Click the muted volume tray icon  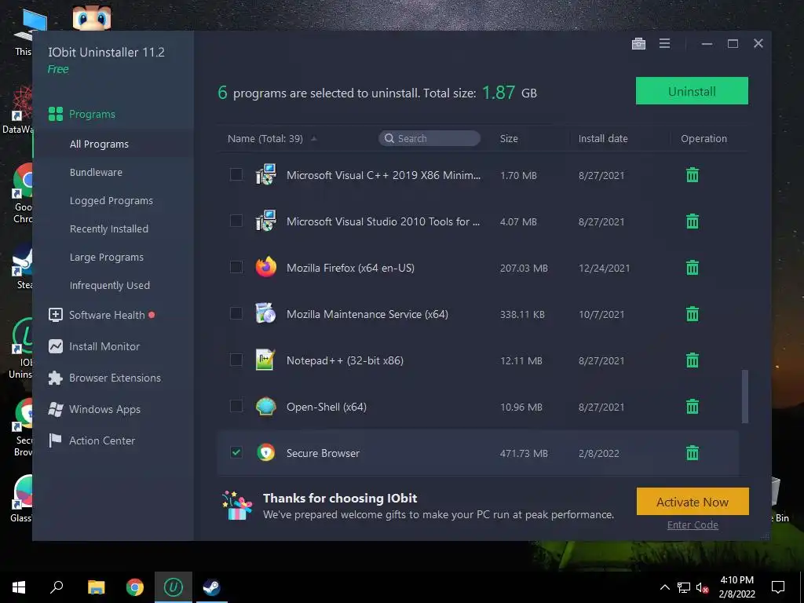(x=703, y=587)
